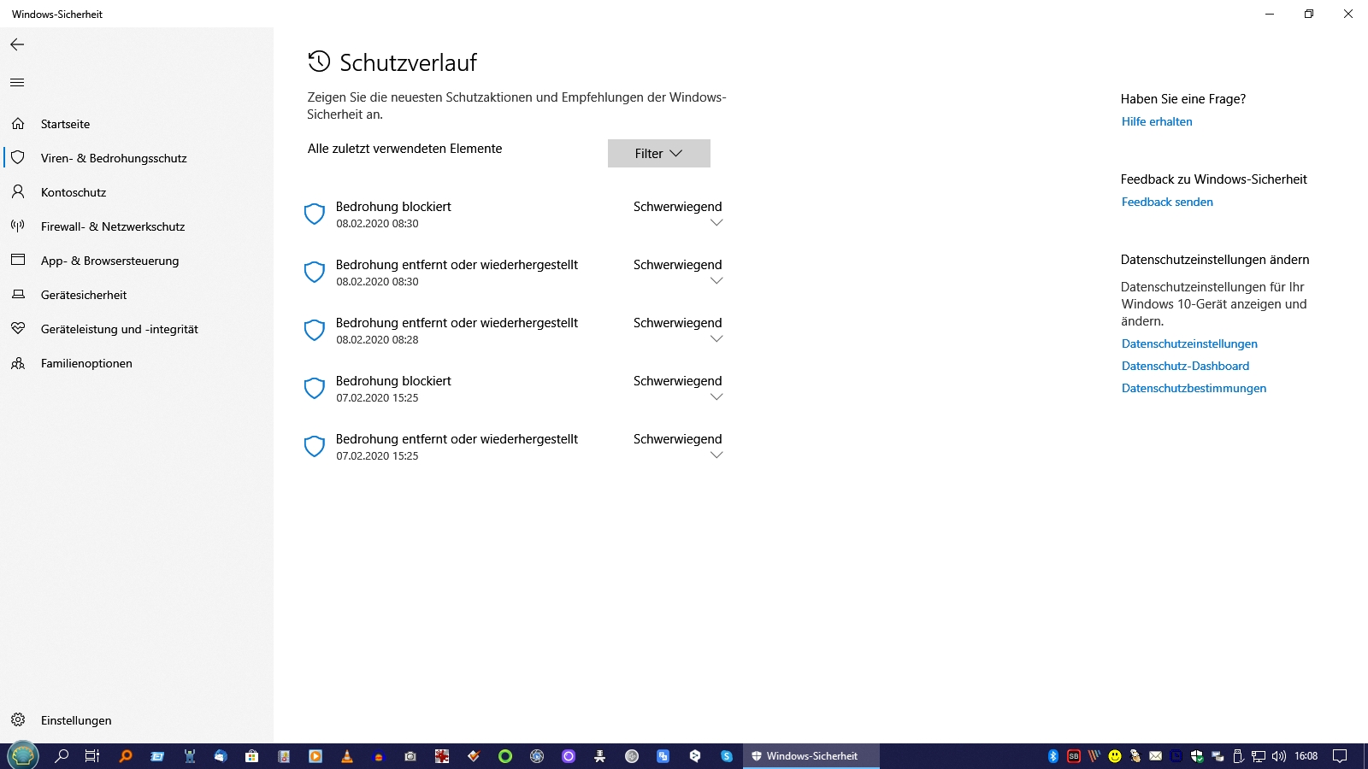1368x769 pixels.
Task: Click shield icon of 08.02.2020 08:28 entry
Action: (x=315, y=330)
